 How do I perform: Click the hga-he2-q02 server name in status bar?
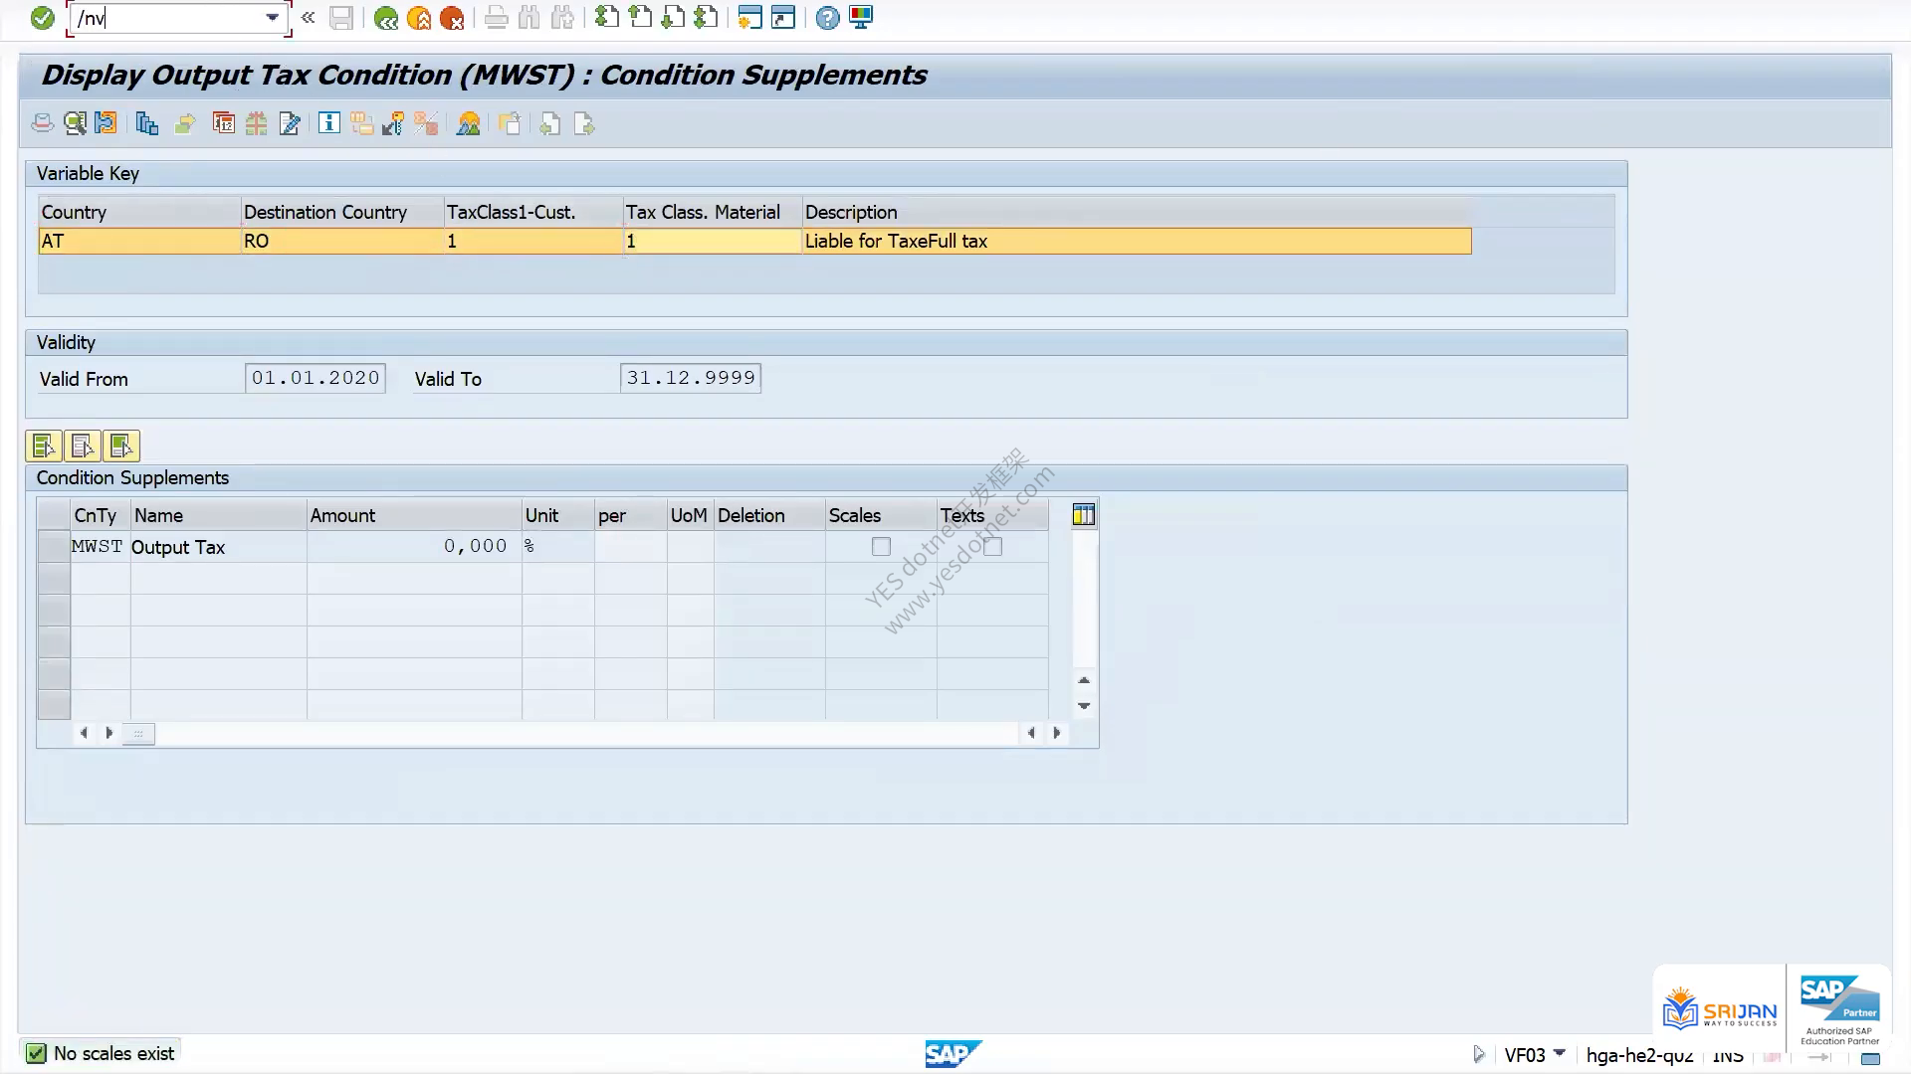(x=1639, y=1055)
